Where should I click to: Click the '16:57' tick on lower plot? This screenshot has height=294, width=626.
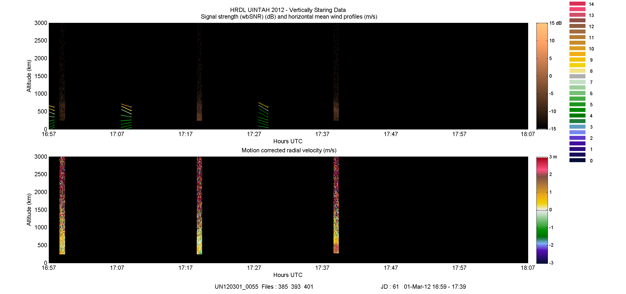tap(49, 268)
